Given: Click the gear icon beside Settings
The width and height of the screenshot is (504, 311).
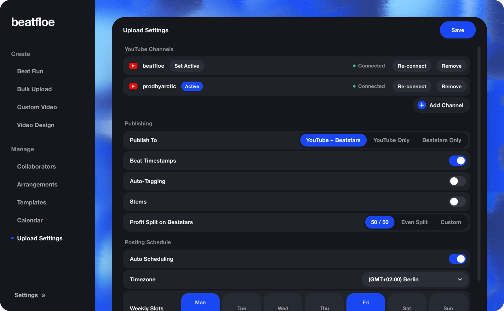Looking at the screenshot, I should (43, 296).
